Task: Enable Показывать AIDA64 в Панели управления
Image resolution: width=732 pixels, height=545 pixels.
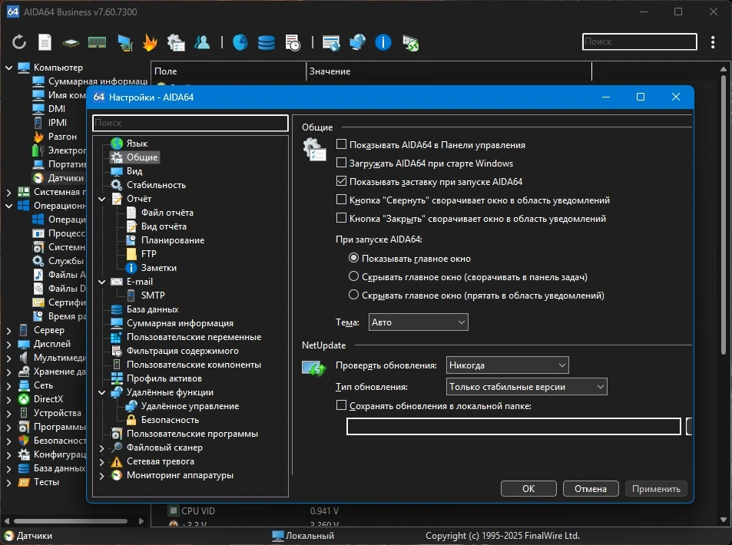Action: pyautogui.click(x=341, y=144)
